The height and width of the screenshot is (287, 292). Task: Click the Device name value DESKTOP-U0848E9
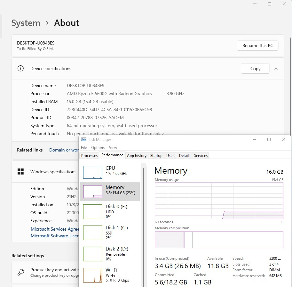[85, 86]
